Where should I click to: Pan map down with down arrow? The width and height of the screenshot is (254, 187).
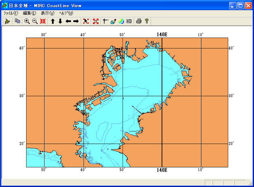[60, 21]
